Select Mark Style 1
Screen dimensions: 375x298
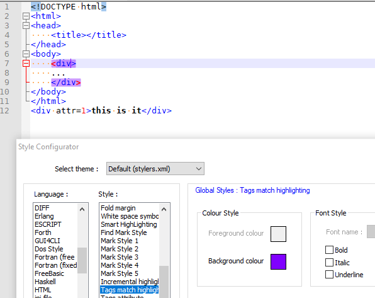(130, 241)
